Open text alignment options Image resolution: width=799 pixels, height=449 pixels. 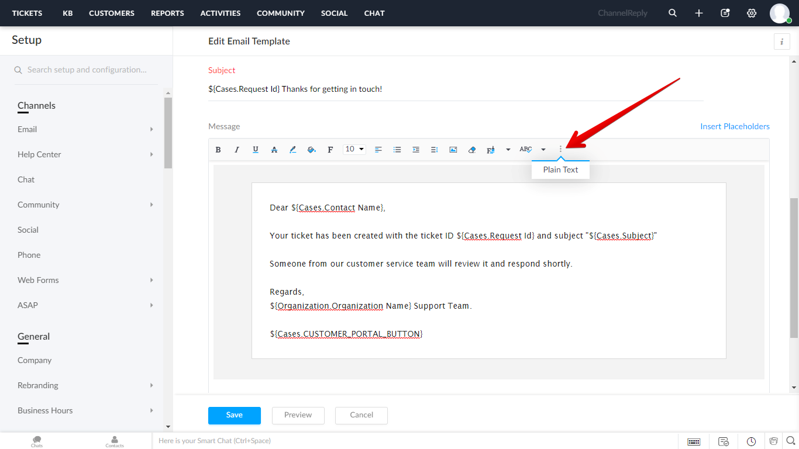378,150
